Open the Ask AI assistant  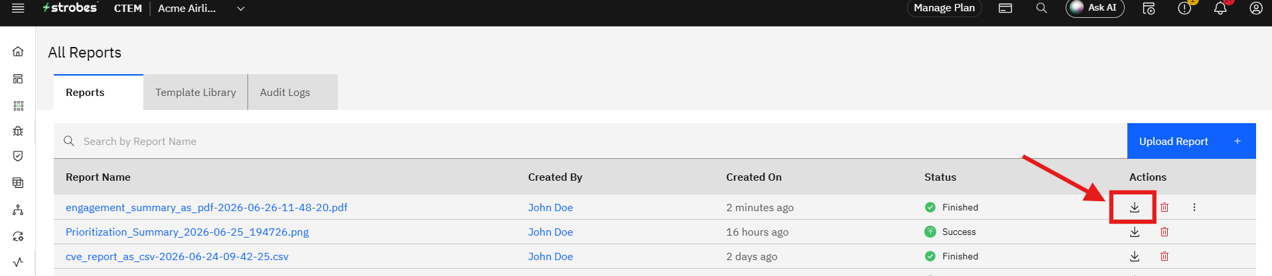click(1095, 8)
